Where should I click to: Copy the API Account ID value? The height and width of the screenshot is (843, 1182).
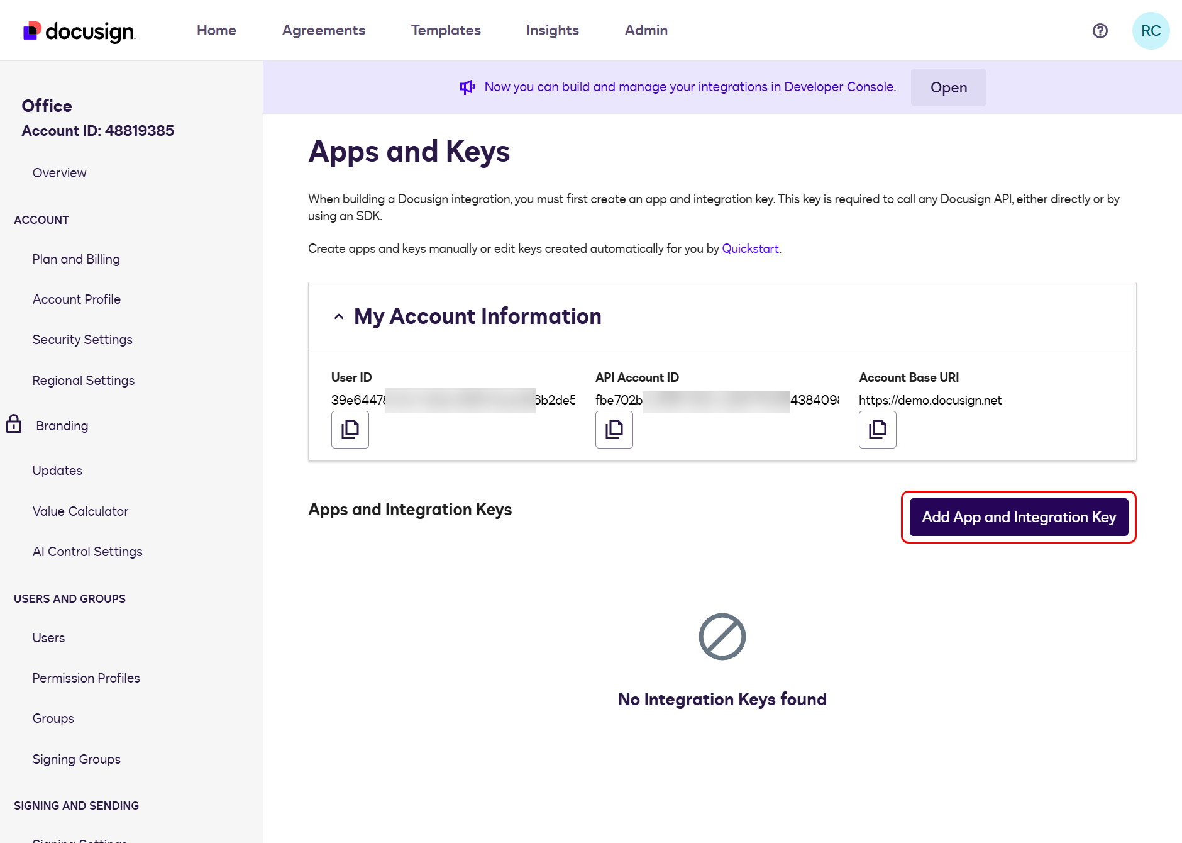click(x=614, y=430)
